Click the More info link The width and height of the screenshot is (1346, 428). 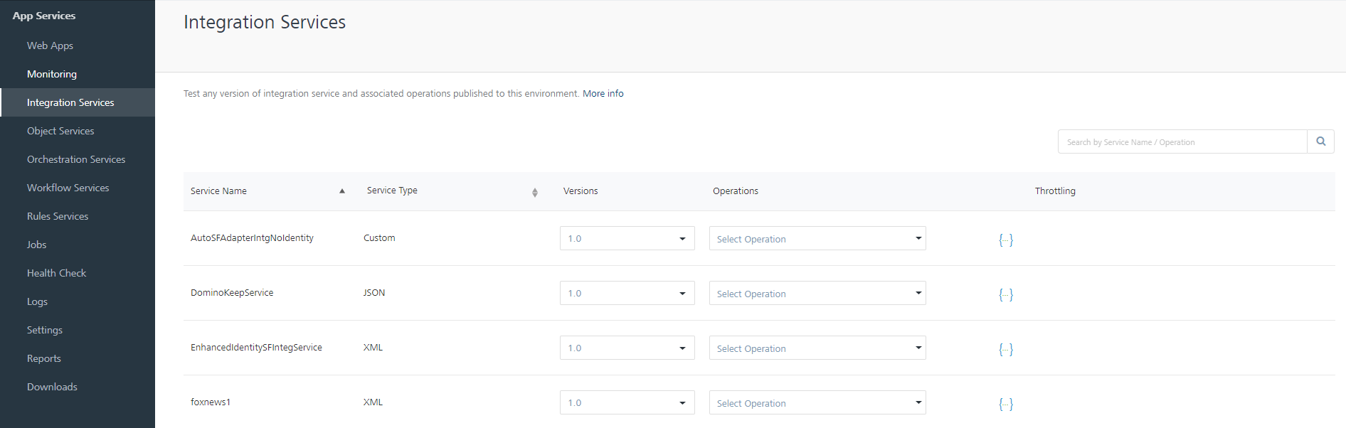pos(603,94)
